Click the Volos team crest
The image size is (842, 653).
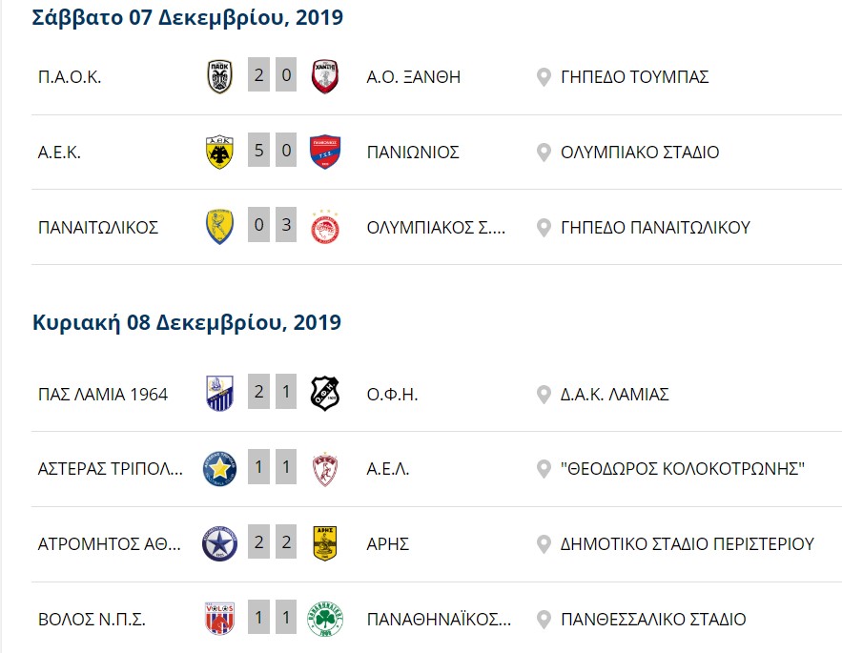219,619
